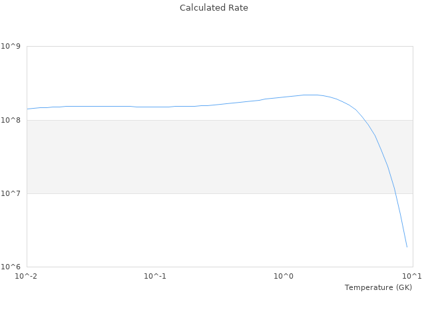Click where the curve crosses the 10^7 gridline

(x=395, y=193)
